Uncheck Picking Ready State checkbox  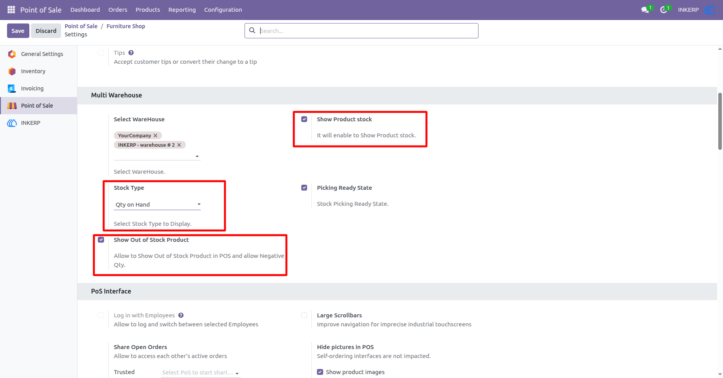click(x=304, y=188)
